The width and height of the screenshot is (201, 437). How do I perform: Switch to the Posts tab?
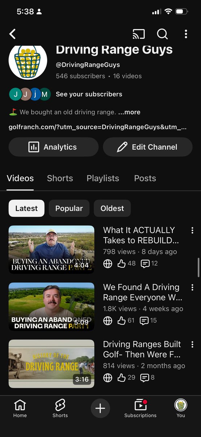[x=145, y=178]
